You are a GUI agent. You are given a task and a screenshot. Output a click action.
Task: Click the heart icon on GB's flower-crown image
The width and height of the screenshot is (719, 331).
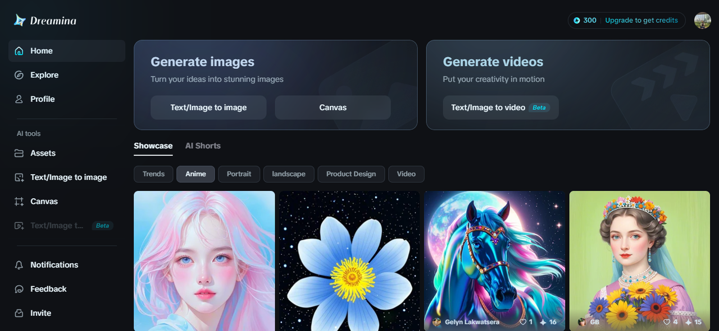pyautogui.click(x=667, y=322)
